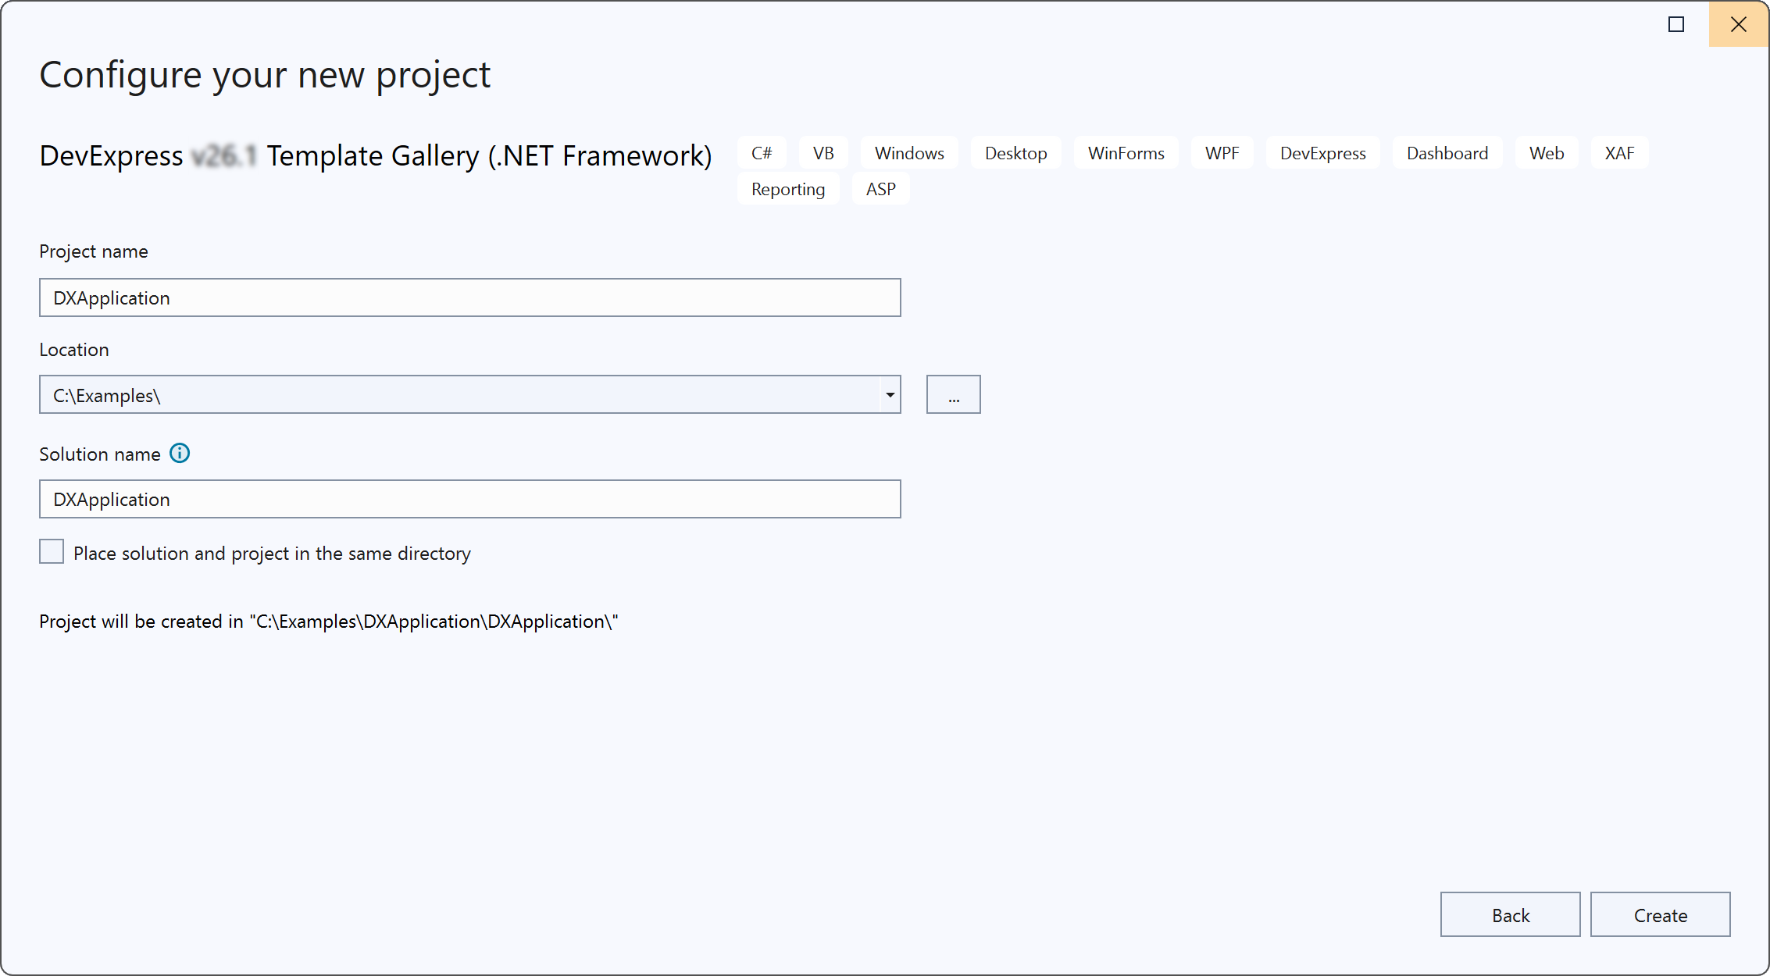
Task: Expand the Location dropdown arrow
Action: (890, 395)
